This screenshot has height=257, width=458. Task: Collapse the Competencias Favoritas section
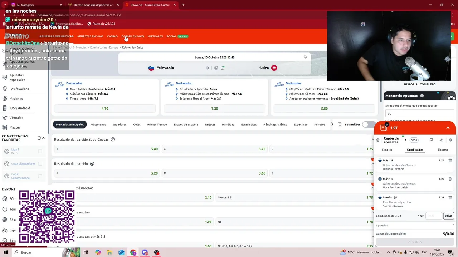(44, 138)
